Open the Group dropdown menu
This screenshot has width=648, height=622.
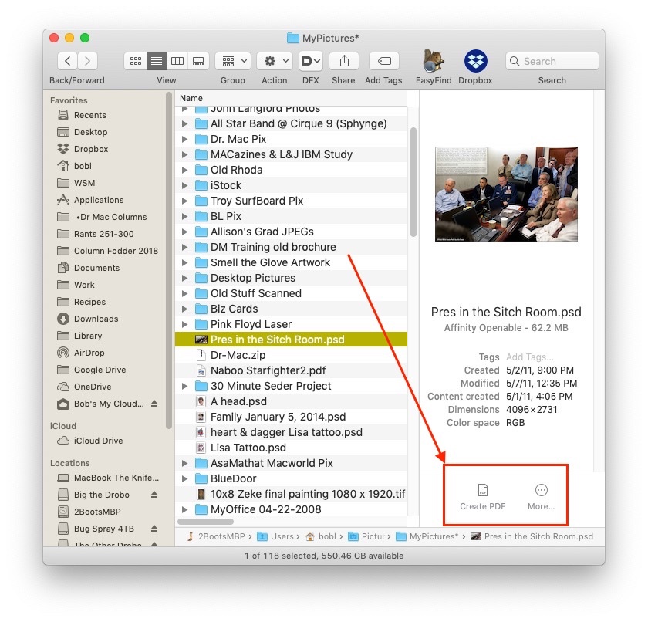(232, 61)
